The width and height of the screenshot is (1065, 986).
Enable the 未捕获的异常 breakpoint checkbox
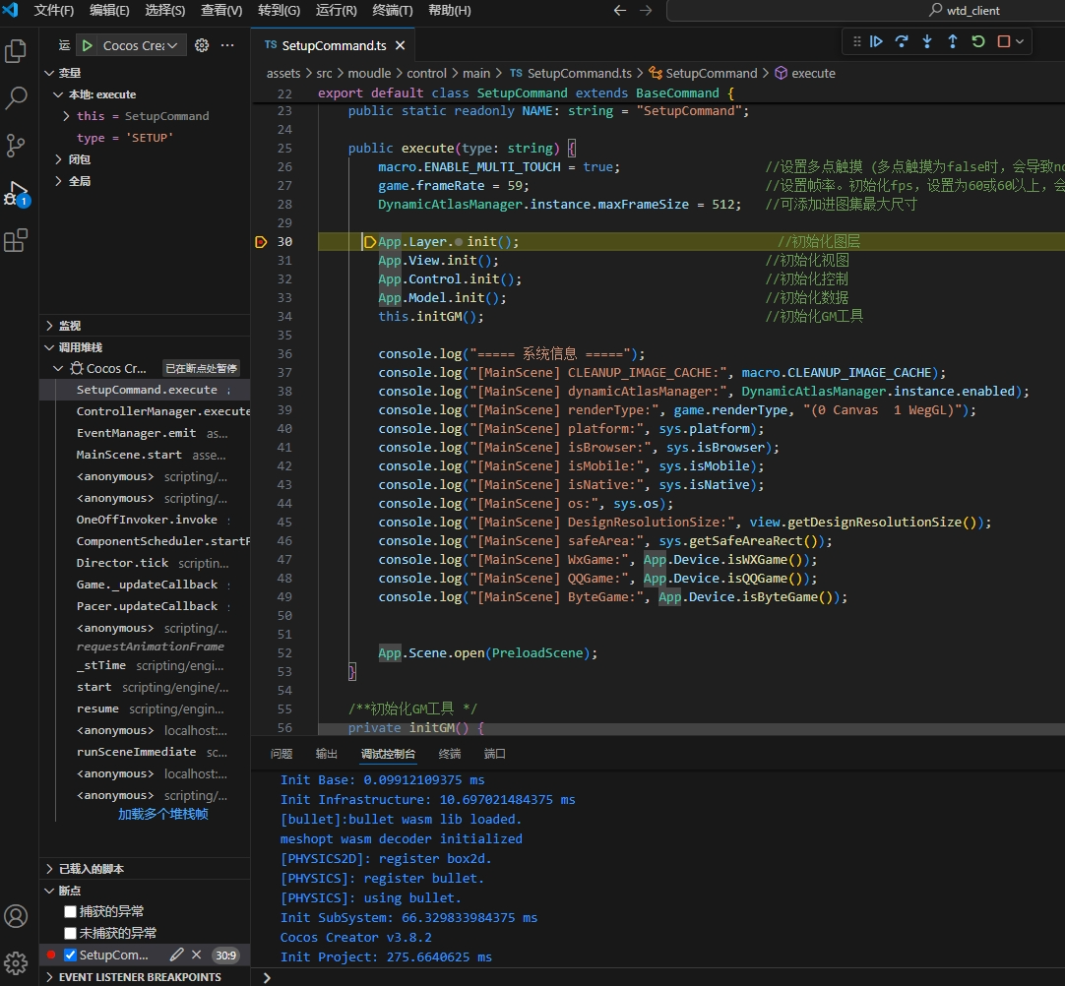70,933
